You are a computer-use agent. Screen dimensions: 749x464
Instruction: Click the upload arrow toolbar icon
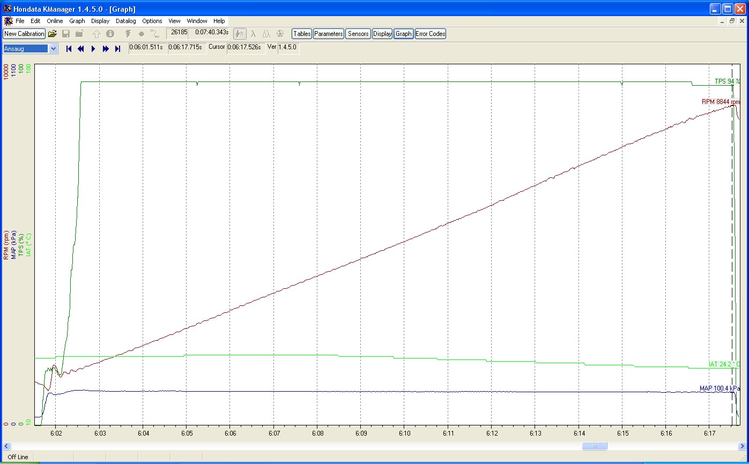pyautogui.click(x=97, y=34)
